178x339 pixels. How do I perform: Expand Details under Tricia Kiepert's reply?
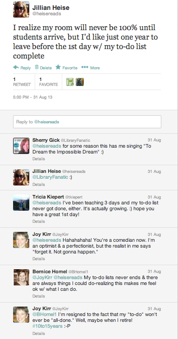pyautogui.click(x=38, y=221)
